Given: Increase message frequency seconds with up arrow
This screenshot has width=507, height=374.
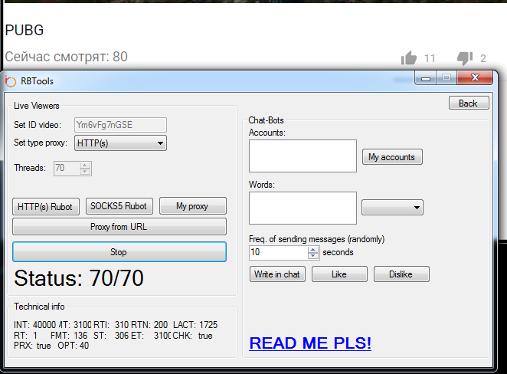Looking at the screenshot, I should point(313,248).
